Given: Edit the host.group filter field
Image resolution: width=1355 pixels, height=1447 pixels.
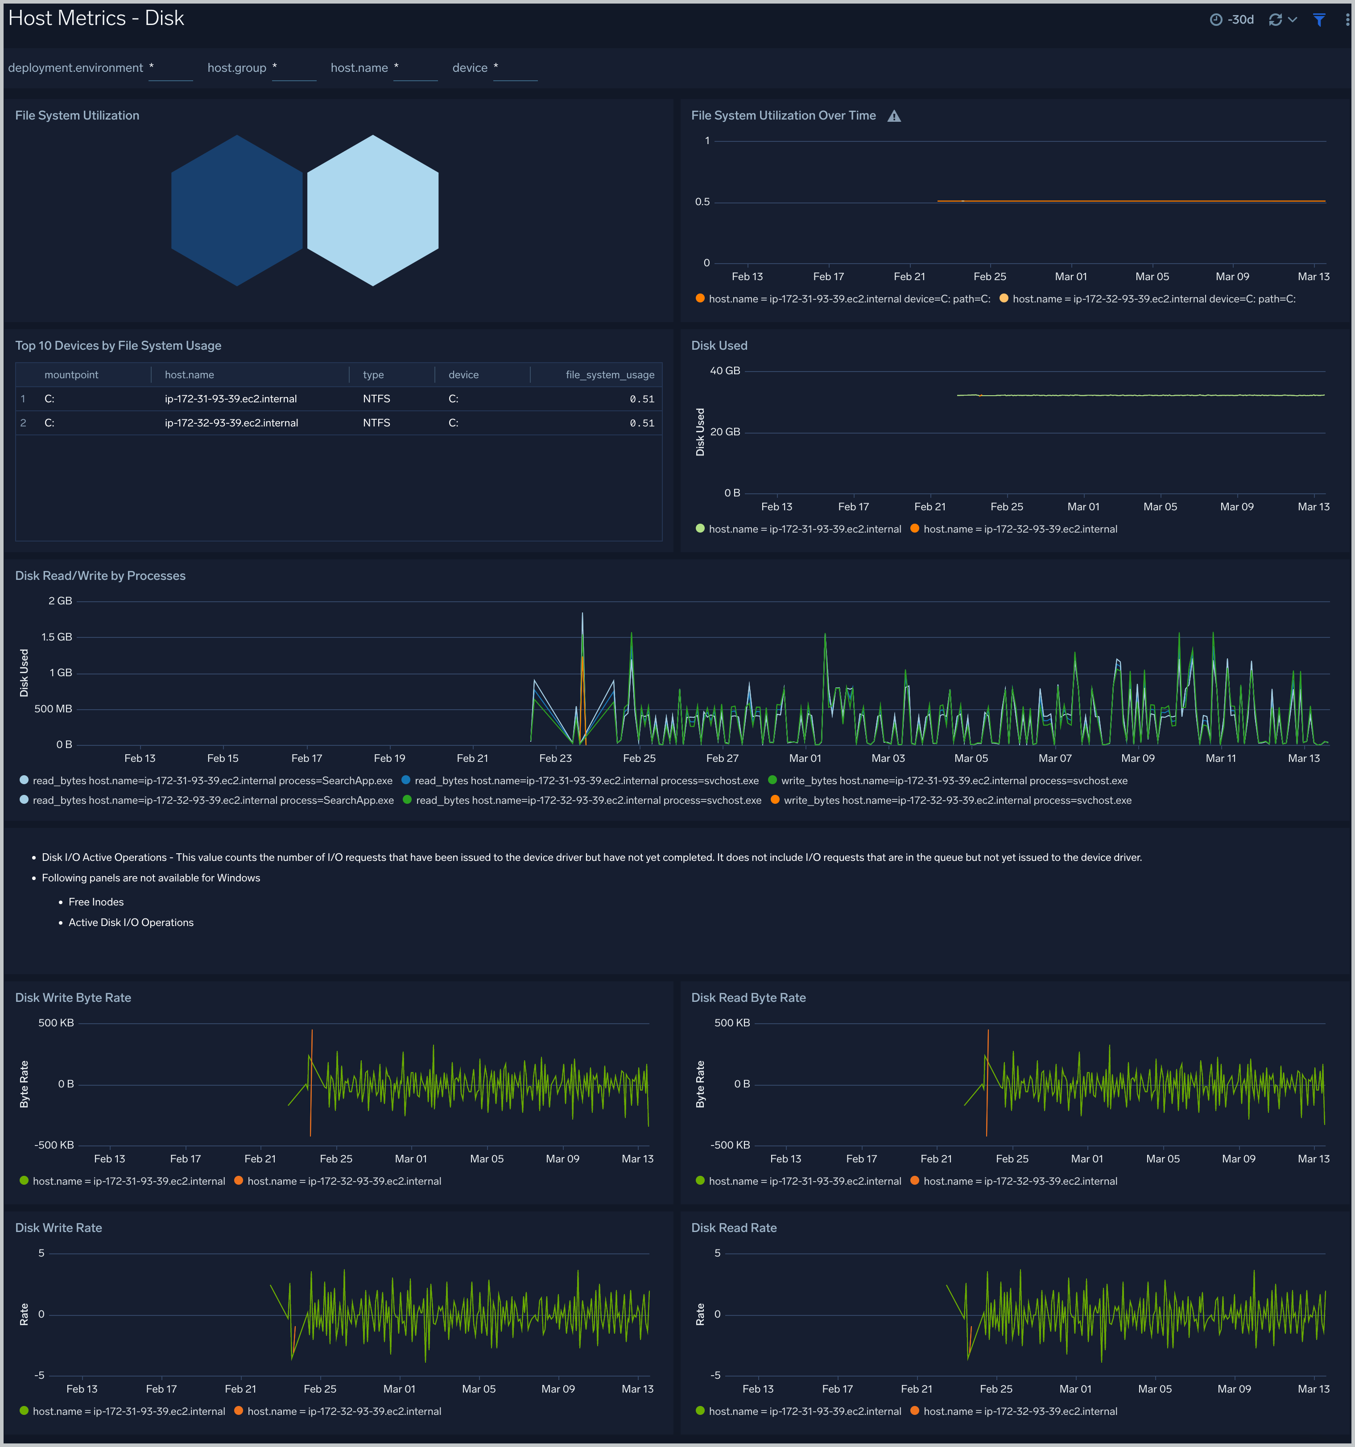Looking at the screenshot, I should [294, 68].
